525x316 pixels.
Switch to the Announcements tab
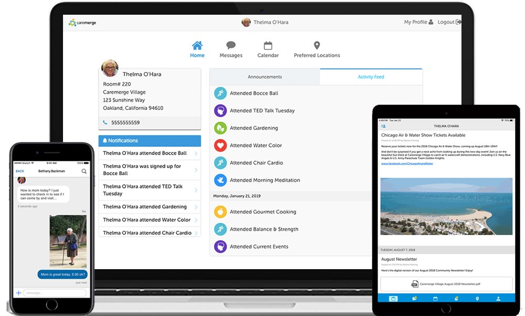[x=265, y=76]
